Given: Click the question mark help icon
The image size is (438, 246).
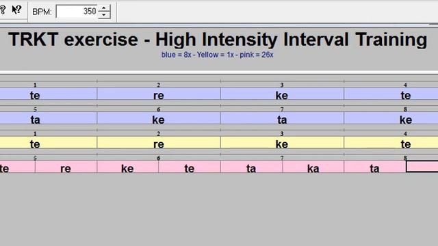Looking at the screenshot, I should click(3, 10).
